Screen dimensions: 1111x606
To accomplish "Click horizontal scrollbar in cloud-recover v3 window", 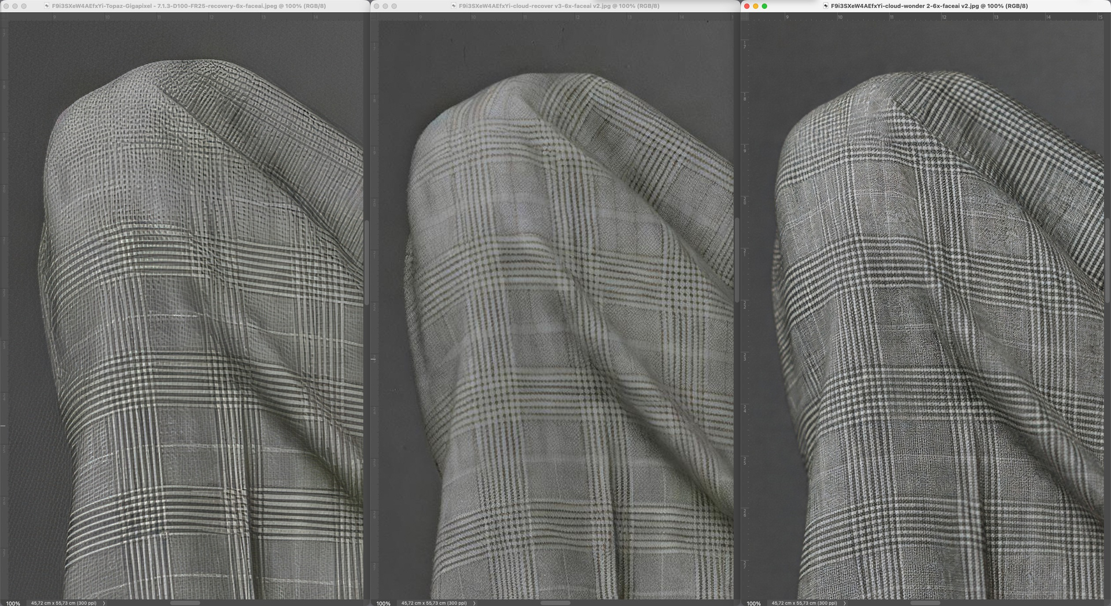I will click(x=555, y=603).
